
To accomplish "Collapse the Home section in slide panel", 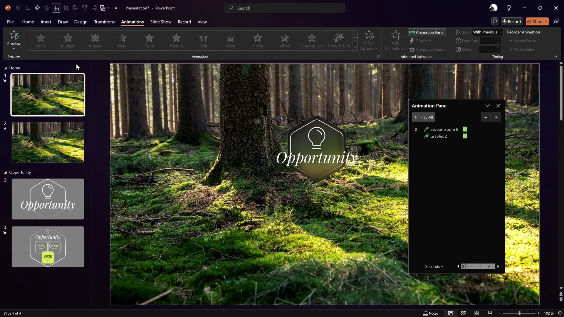I will coord(5,68).
